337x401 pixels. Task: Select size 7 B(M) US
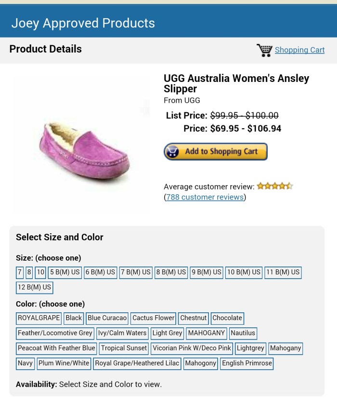tap(136, 272)
